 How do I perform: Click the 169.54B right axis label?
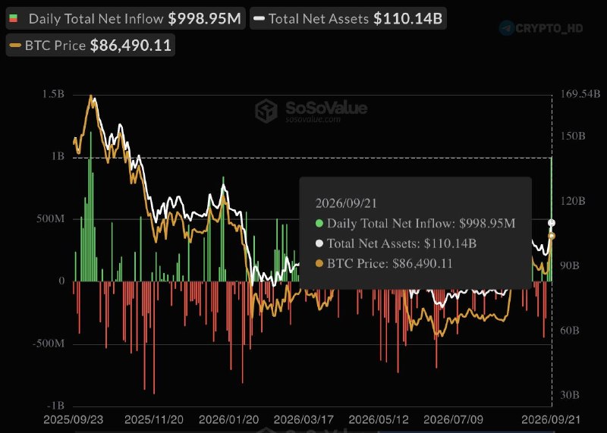pyautogui.click(x=580, y=94)
